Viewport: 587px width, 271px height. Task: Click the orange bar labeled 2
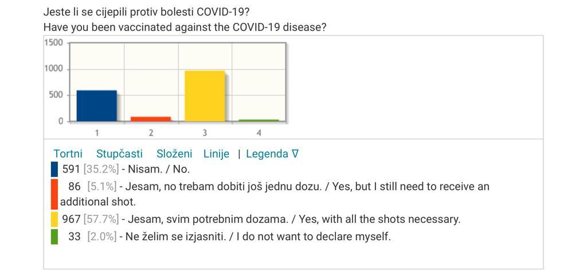[151, 119]
